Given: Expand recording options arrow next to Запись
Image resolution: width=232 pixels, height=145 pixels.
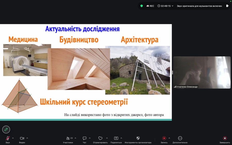Looking at the screenshot, I should (169, 138).
